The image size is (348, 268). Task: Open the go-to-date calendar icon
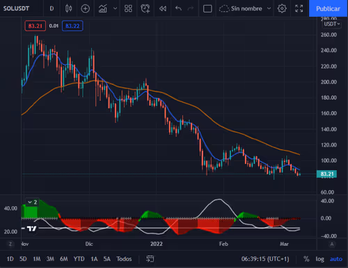point(150,259)
